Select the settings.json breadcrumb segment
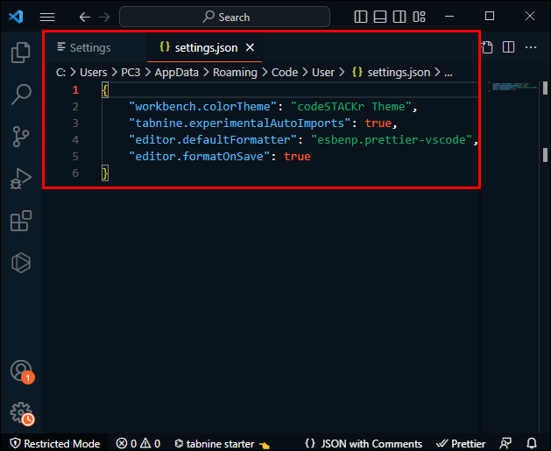551x451 pixels. click(391, 73)
